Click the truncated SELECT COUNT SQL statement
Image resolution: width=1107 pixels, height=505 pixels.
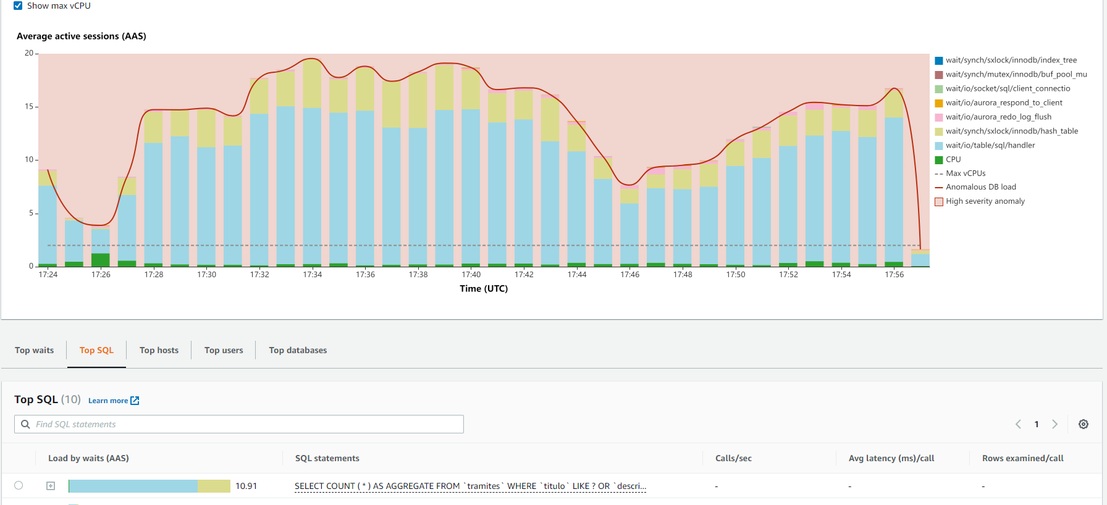470,486
